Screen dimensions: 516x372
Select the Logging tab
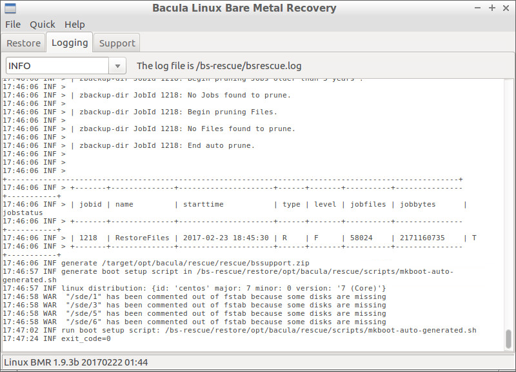(x=70, y=43)
